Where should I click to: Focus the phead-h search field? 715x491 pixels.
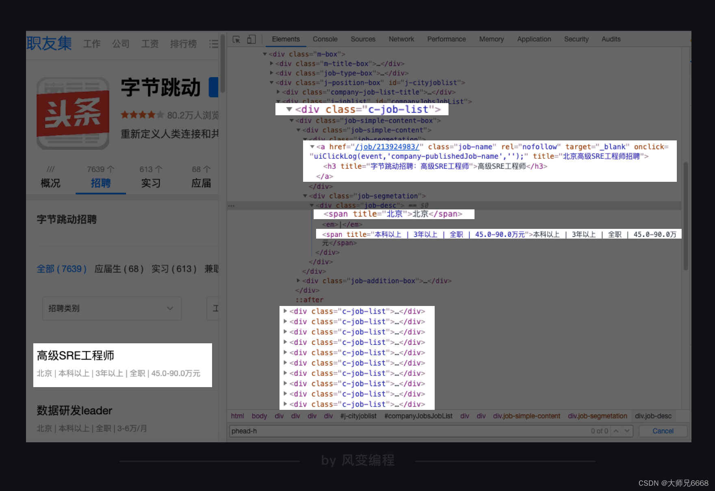click(409, 431)
